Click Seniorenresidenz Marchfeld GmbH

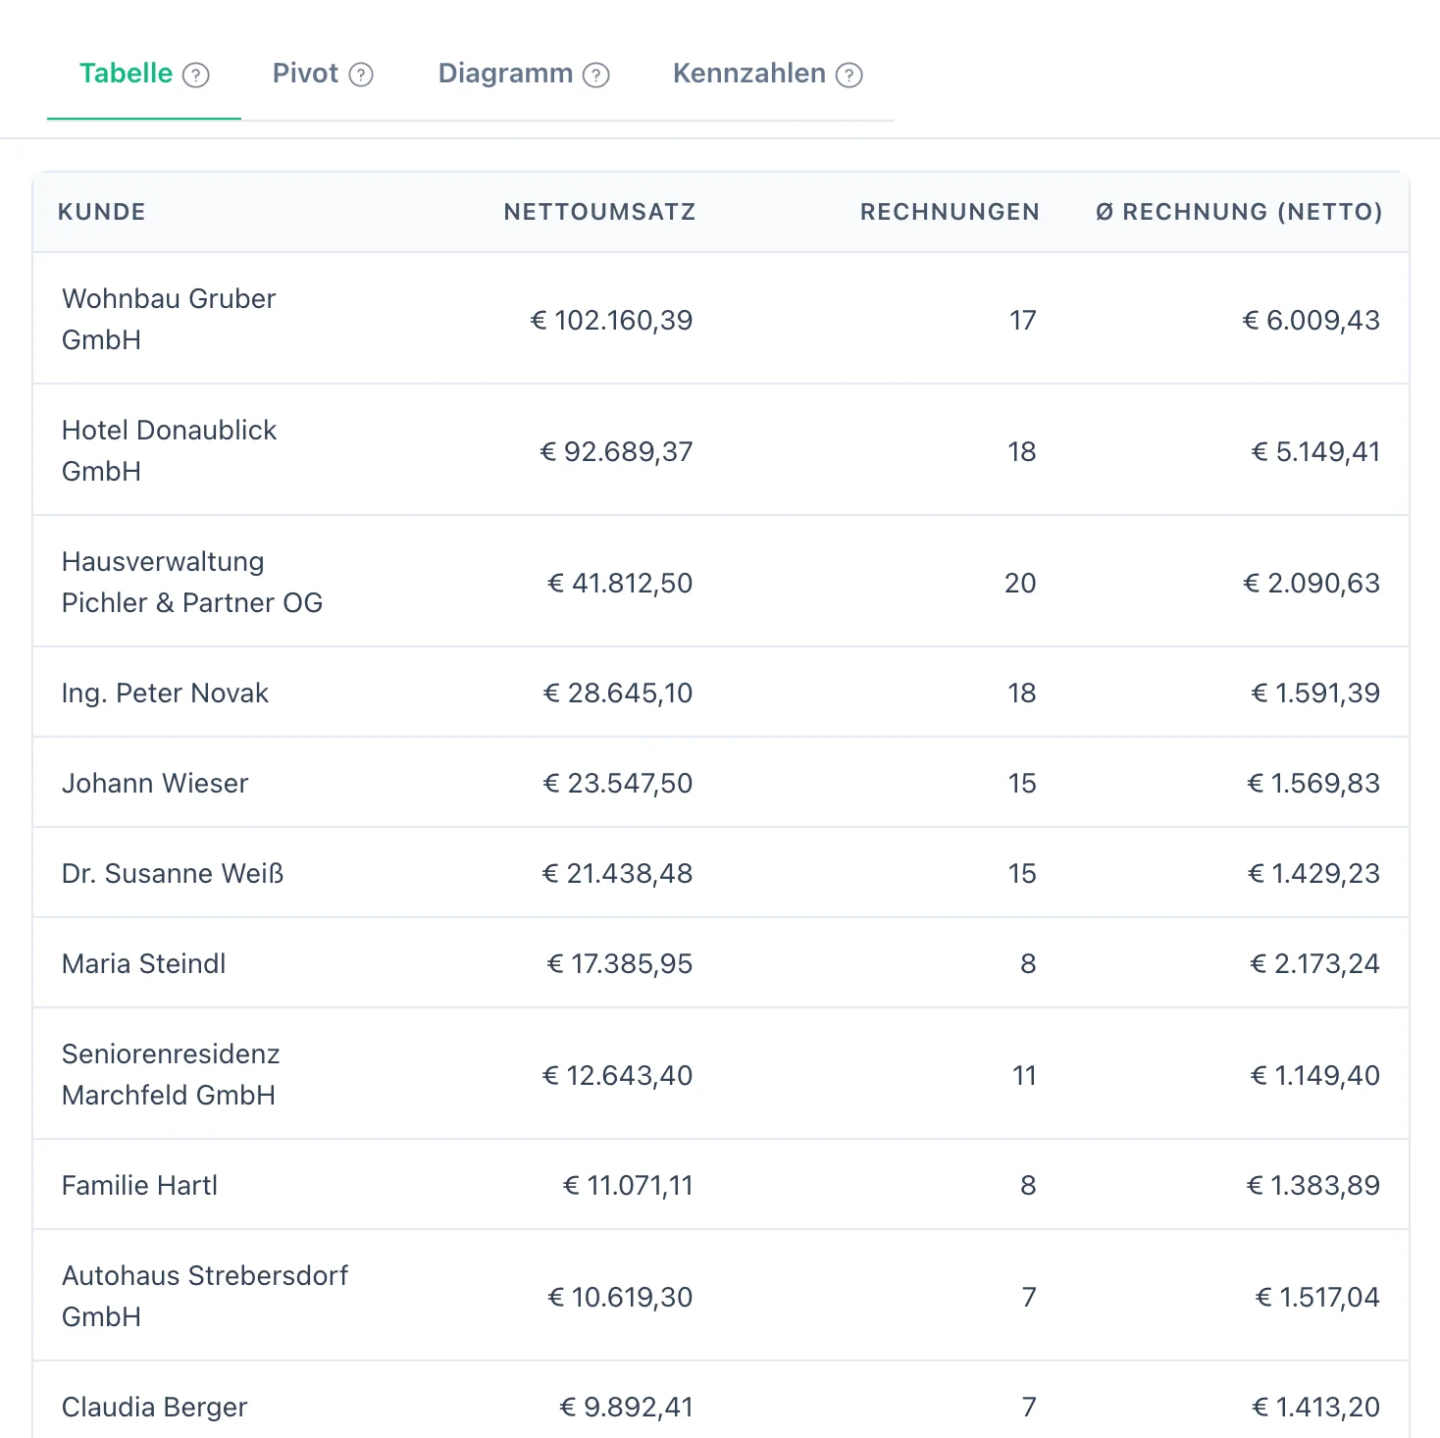(x=171, y=1074)
